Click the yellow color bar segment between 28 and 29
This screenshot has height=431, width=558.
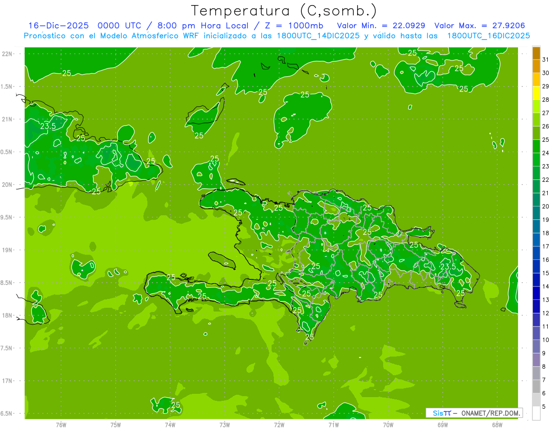coord(536,93)
